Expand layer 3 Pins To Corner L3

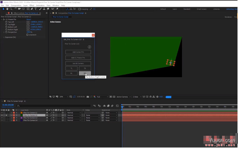click(x=11, y=118)
